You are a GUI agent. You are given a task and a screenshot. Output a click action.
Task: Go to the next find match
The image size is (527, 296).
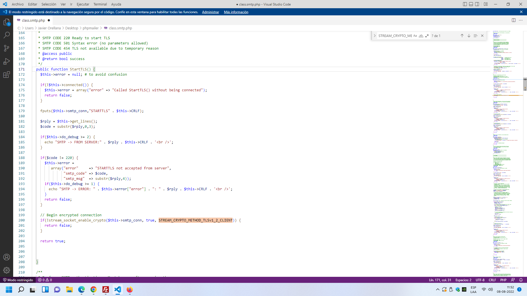coord(469,36)
